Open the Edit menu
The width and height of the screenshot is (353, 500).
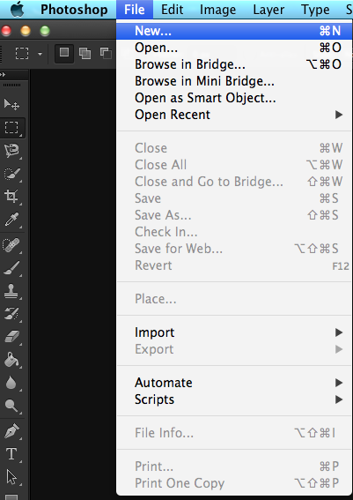tap(172, 10)
